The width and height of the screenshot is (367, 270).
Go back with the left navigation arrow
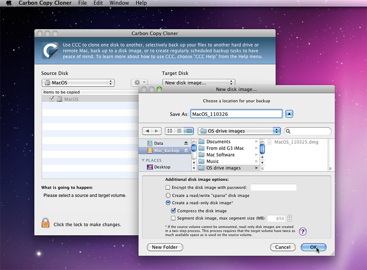pyautogui.click(x=147, y=131)
